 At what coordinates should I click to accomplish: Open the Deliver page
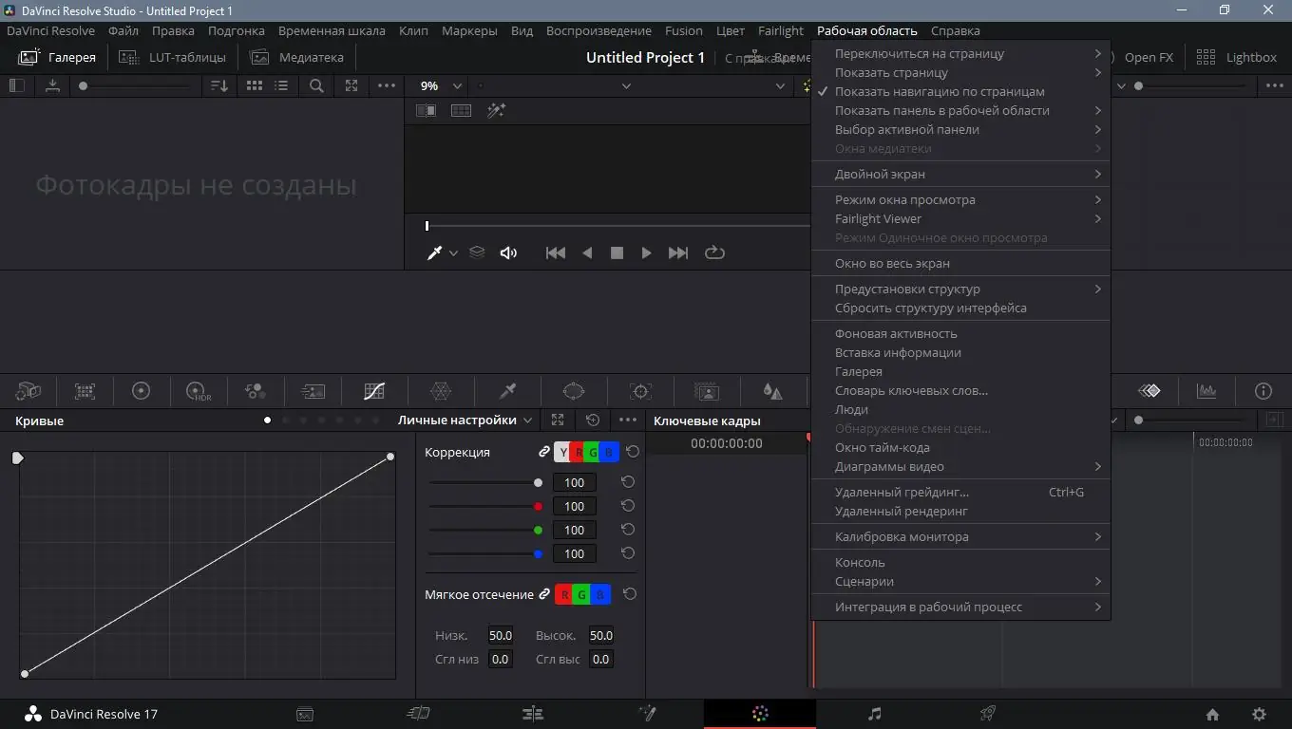coord(988,713)
